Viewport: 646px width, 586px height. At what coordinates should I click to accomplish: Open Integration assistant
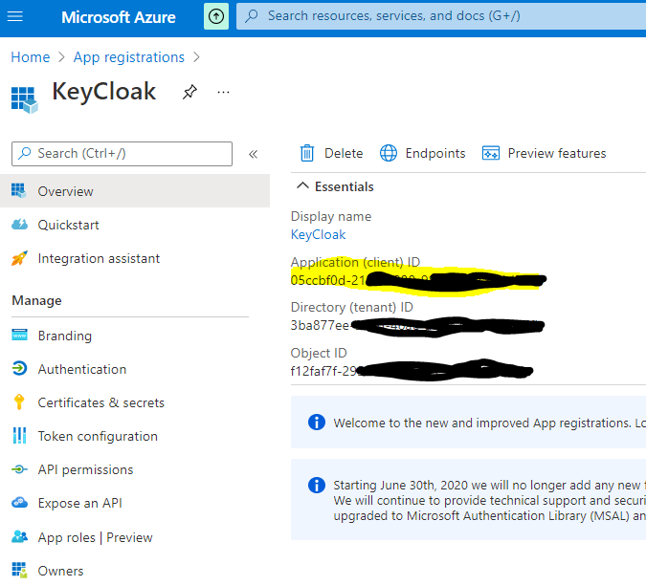99,258
